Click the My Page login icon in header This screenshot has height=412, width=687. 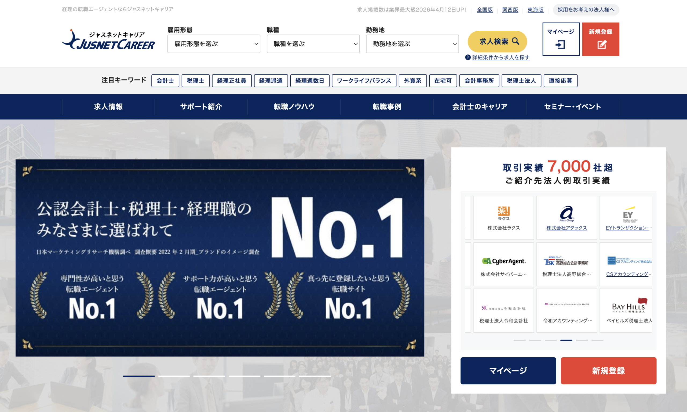(560, 45)
